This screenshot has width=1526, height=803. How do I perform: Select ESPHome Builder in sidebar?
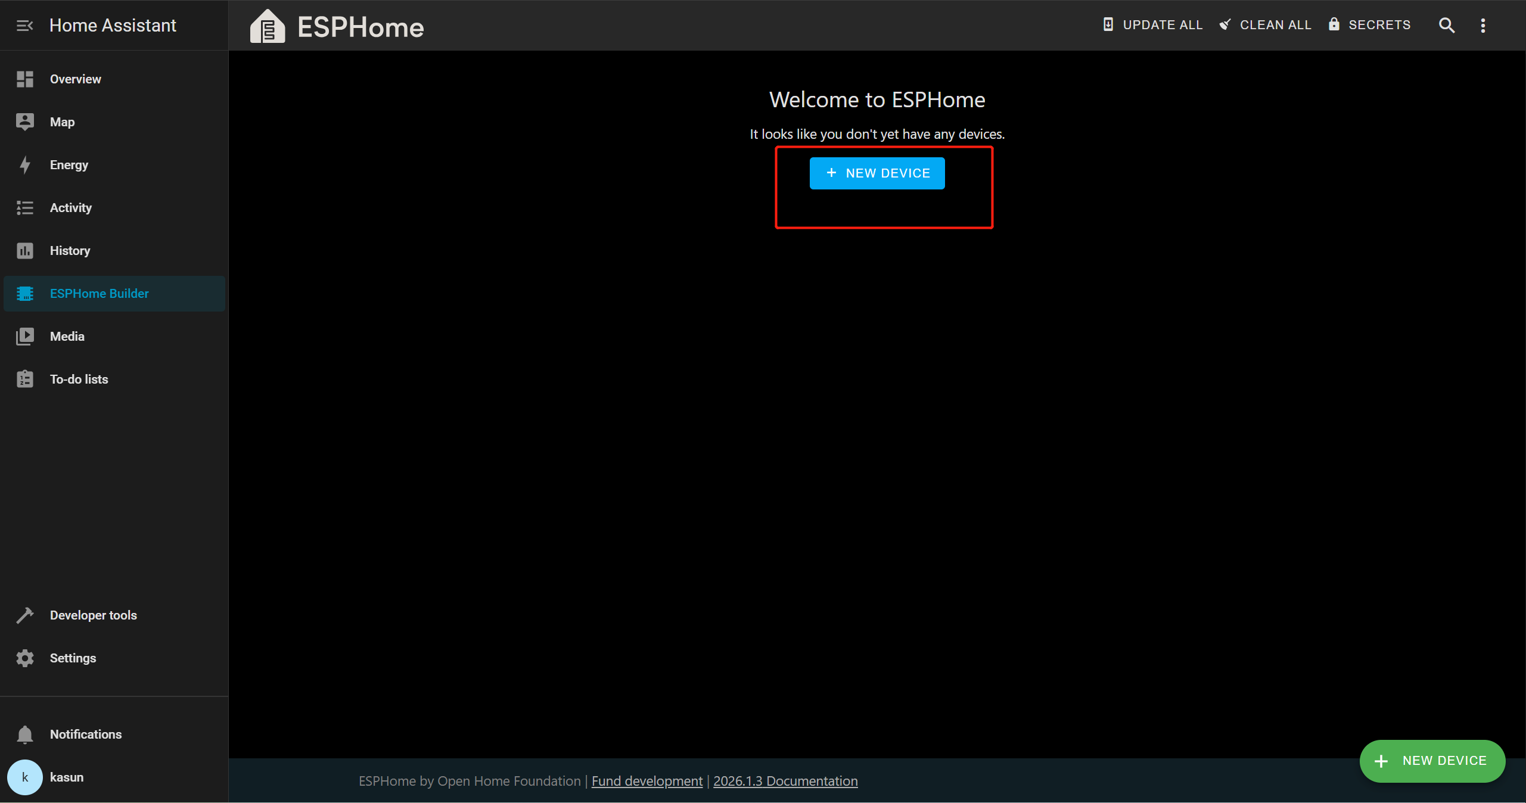point(99,294)
